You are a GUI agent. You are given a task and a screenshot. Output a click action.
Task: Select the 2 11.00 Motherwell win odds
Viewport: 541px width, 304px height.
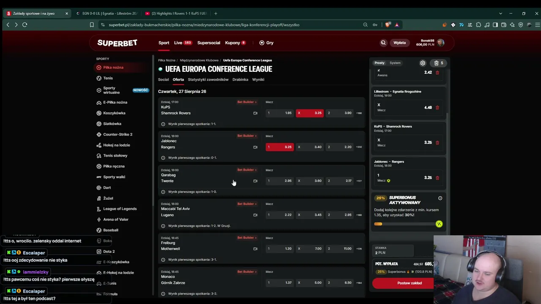point(339,249)
